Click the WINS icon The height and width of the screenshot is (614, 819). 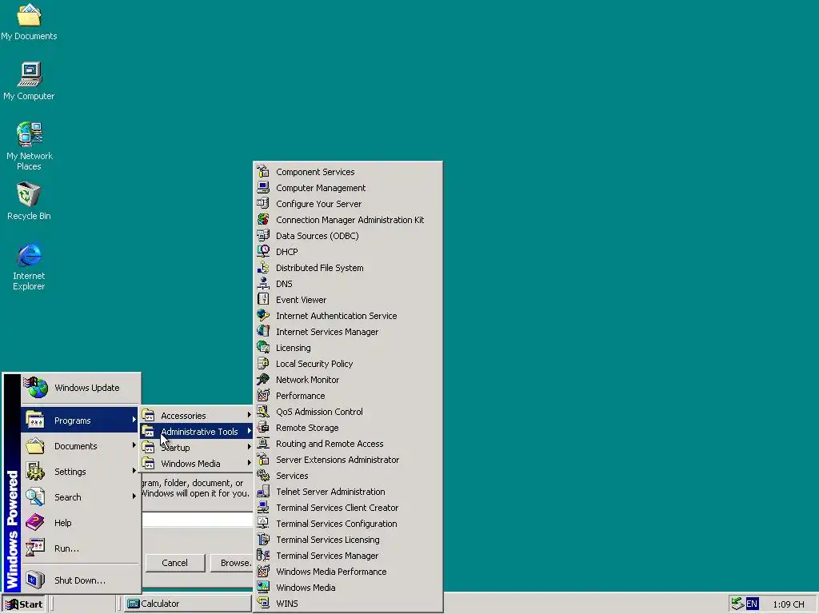(263, 604)
